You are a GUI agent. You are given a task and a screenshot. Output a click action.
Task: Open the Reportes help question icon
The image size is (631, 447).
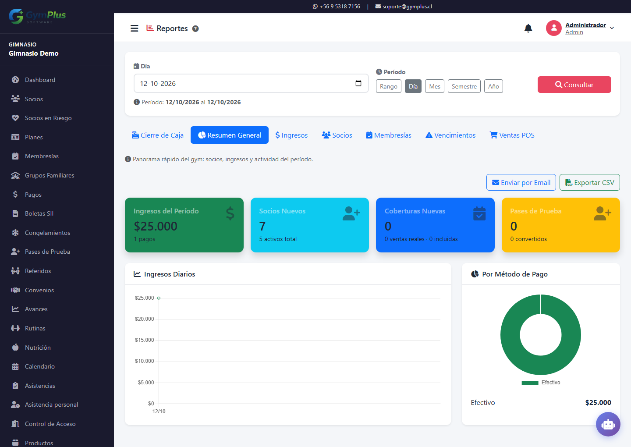[195, 28]
